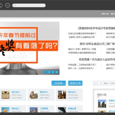Open the 房建监理 group title link

tap(72, 109)
